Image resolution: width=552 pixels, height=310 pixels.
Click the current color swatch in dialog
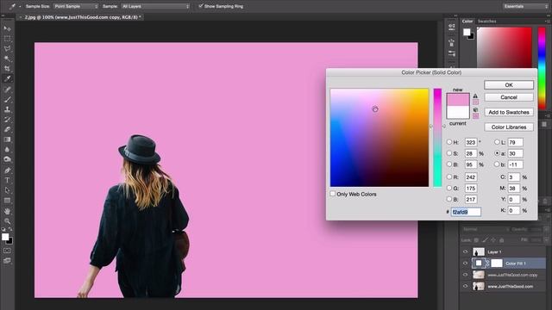458,112
